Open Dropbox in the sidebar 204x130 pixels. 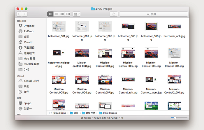point(27,26)
